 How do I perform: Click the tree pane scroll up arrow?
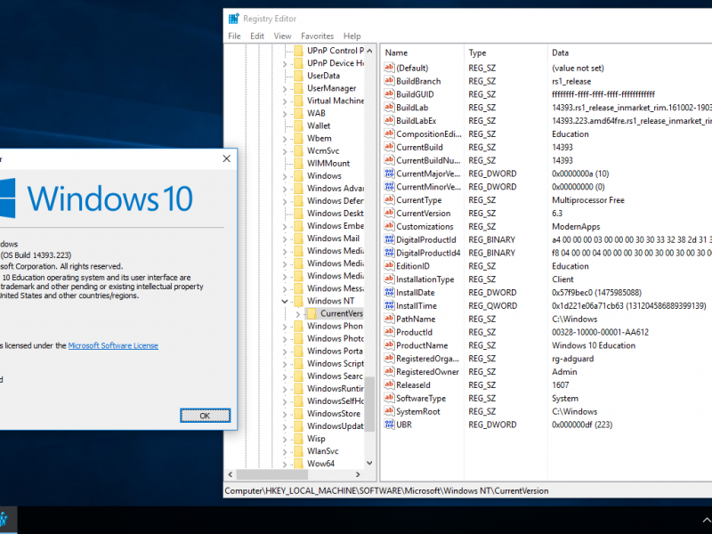tap(369, 51)
